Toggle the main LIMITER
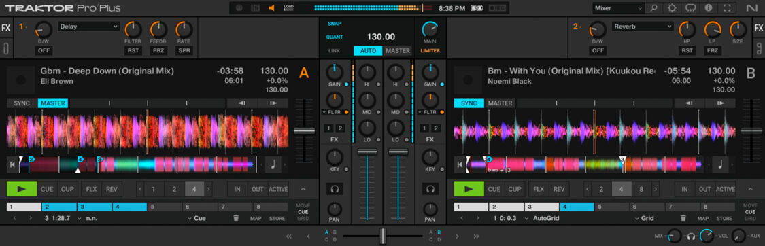This screenshot has width=765, height=246. pyautogui.click(x=430, y=51)
